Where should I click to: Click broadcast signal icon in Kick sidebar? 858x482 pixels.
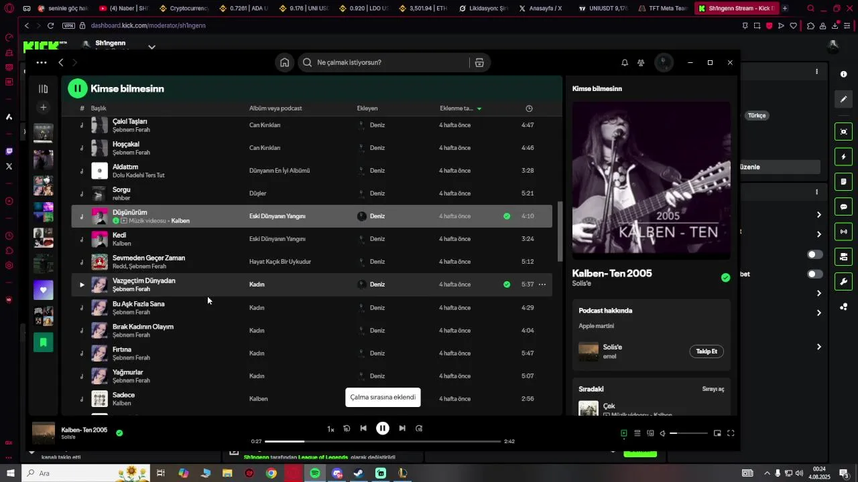click(x=844, y=232)
